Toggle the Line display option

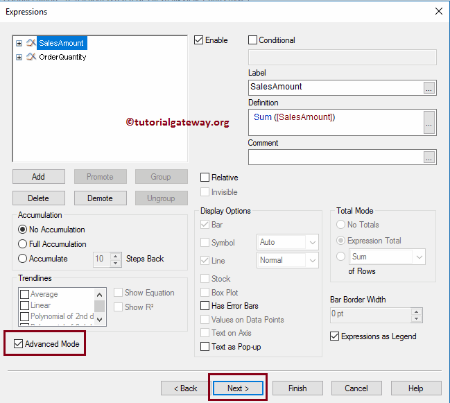click(205, 261)
